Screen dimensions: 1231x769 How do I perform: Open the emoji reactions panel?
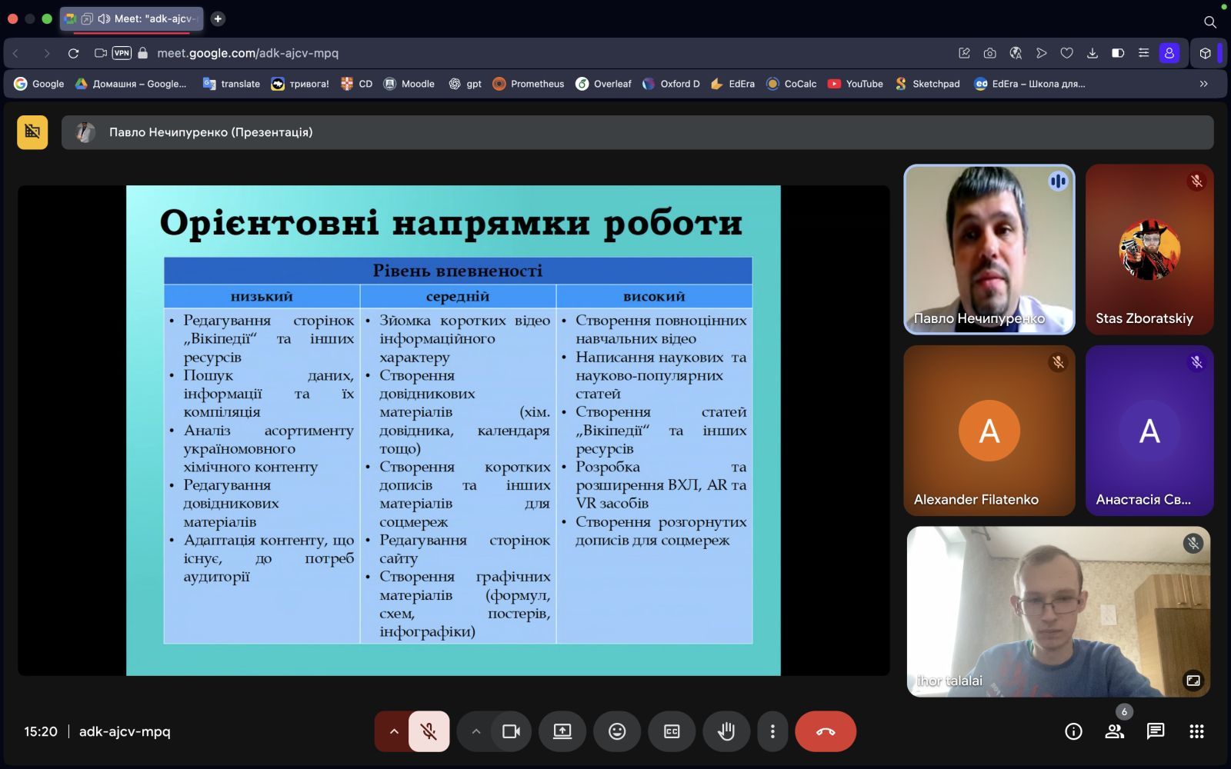pos(617,731)
